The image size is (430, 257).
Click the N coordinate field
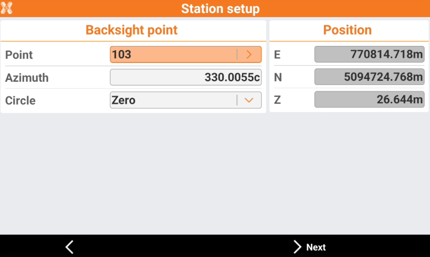(x=369, y=77)
